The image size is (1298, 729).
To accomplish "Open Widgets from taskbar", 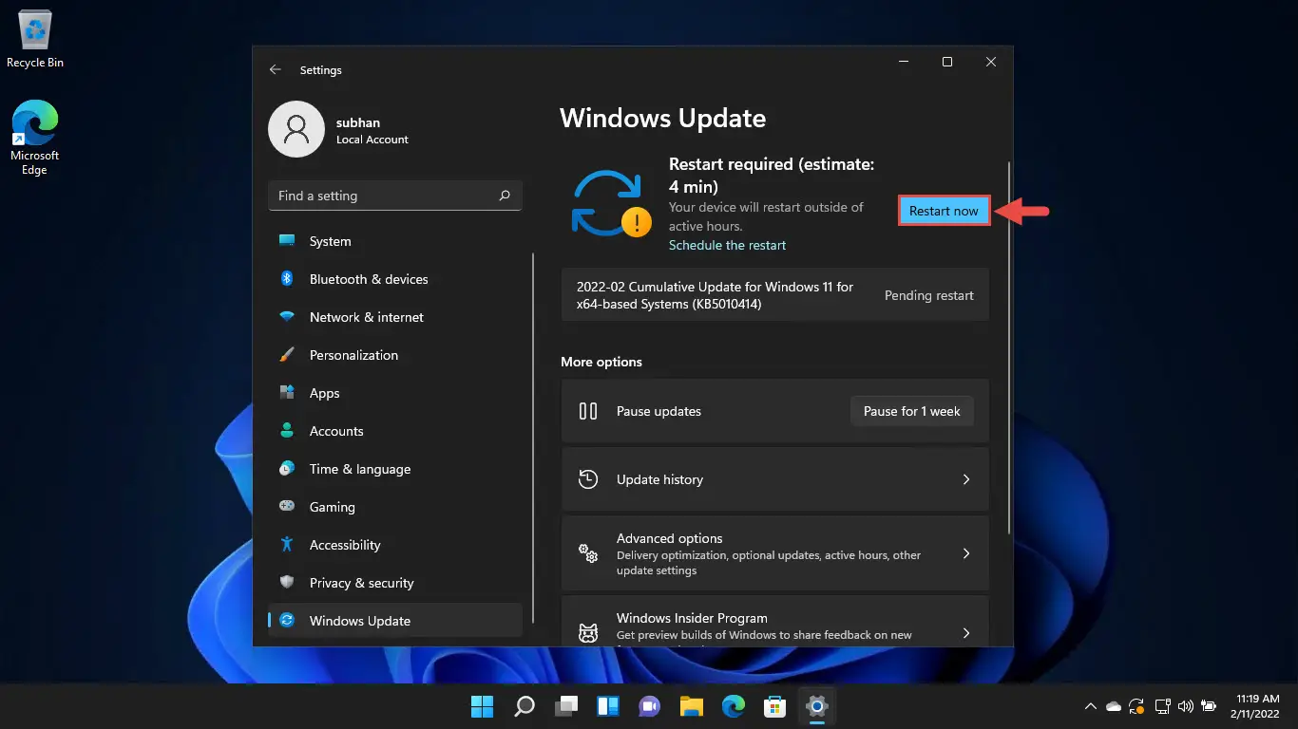I will coord(608,706).
